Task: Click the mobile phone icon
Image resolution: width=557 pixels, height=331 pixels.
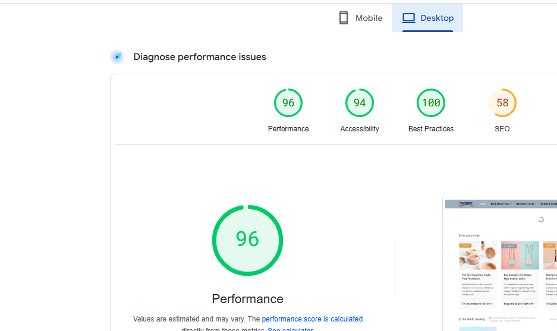Action: (344, 18)
